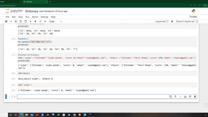Insert a cell with the plus icon
This screenshot has height=117, width=208.
pos(11,21)
